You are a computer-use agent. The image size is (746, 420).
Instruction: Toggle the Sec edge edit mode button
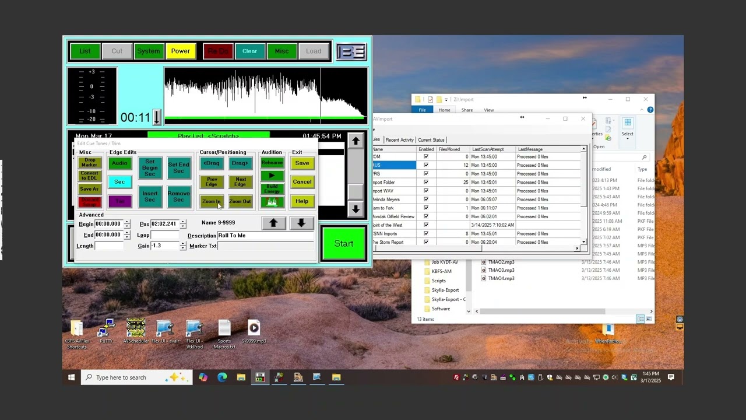[x=119, y=182]
